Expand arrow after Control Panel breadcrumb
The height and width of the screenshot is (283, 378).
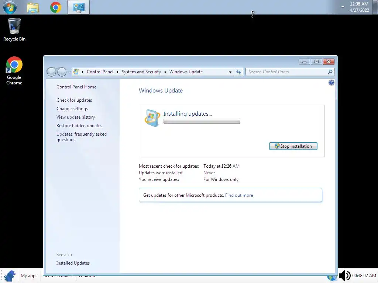(117, 72)
